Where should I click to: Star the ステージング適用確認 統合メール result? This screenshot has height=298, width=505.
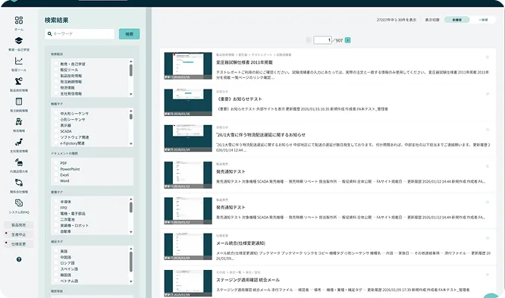click(x=488, y=274)
